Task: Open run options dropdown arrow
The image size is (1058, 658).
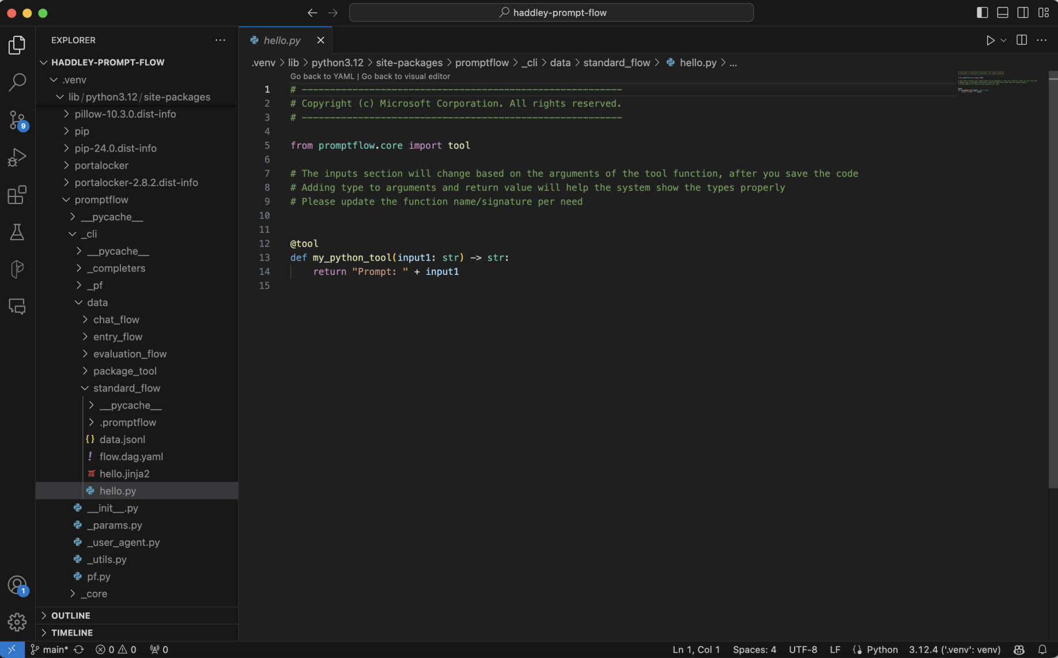Action: pos(1003,40)
